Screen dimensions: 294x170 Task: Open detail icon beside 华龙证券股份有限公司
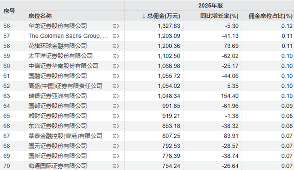coord(116,26)
